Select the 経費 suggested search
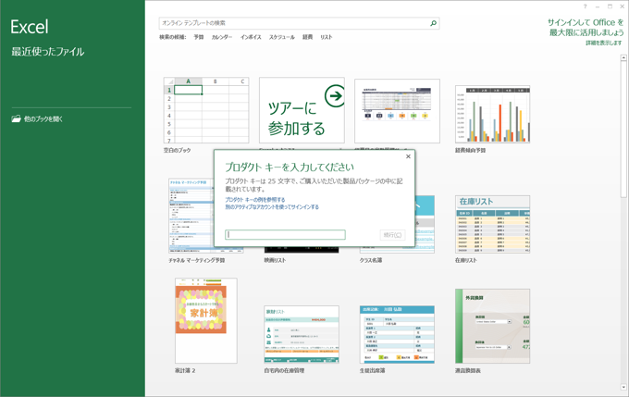 click(x=307, y=37)
